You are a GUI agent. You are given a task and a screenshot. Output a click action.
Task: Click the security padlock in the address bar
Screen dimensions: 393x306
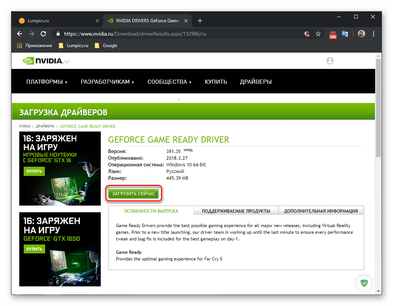pyautogui.click(x=58, y=34)
